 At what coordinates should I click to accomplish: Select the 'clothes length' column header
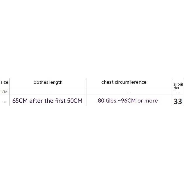pyautogui.click(x=48, y=82)
